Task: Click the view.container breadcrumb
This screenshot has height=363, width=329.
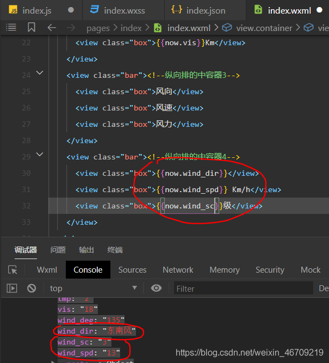Action: [x=264, y=28]
